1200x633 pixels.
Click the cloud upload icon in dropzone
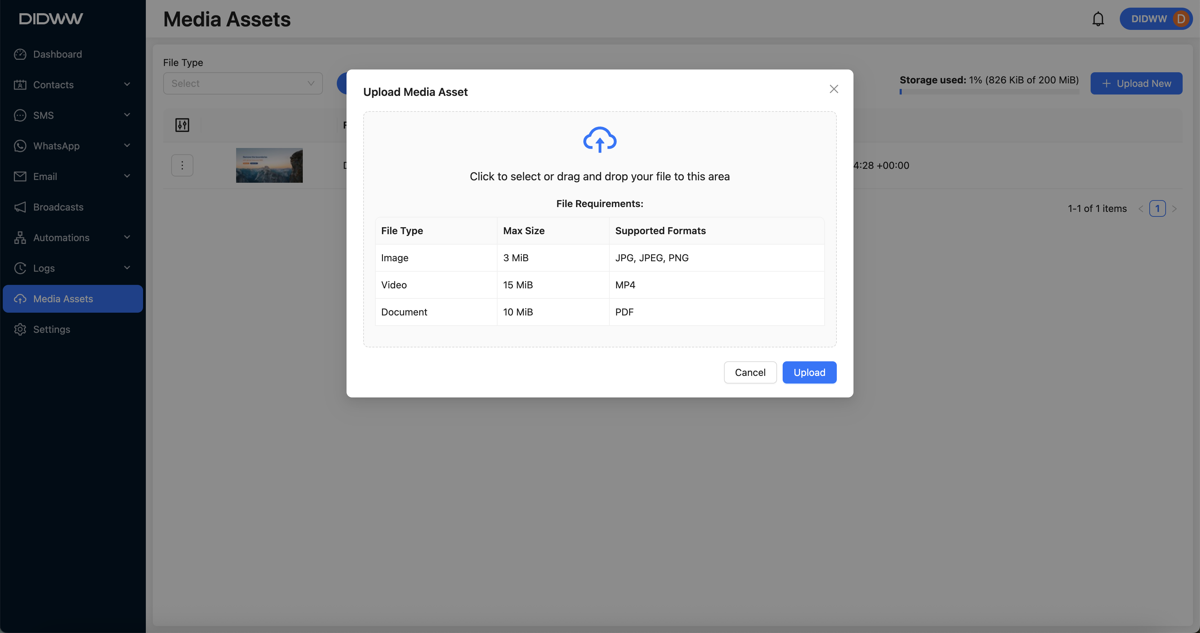(x=600, y=140)
